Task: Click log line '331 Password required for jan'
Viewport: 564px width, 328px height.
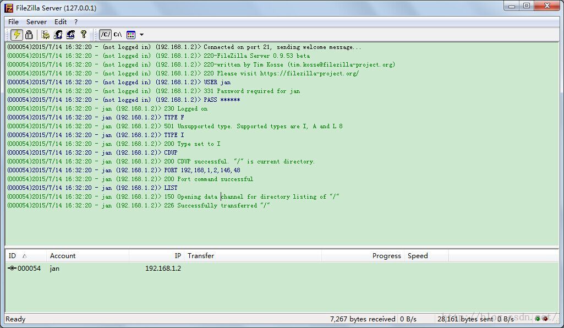Action: tap(154, 91)
